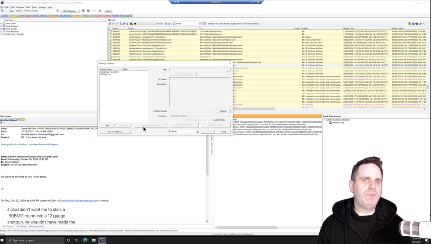Click the QView button

point(108,11)
